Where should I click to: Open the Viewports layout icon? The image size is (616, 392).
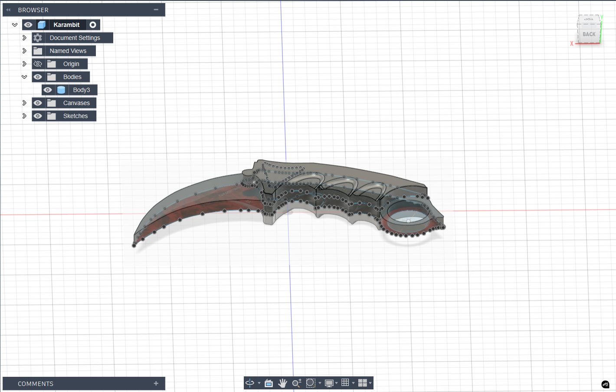(x=363, y=383)
